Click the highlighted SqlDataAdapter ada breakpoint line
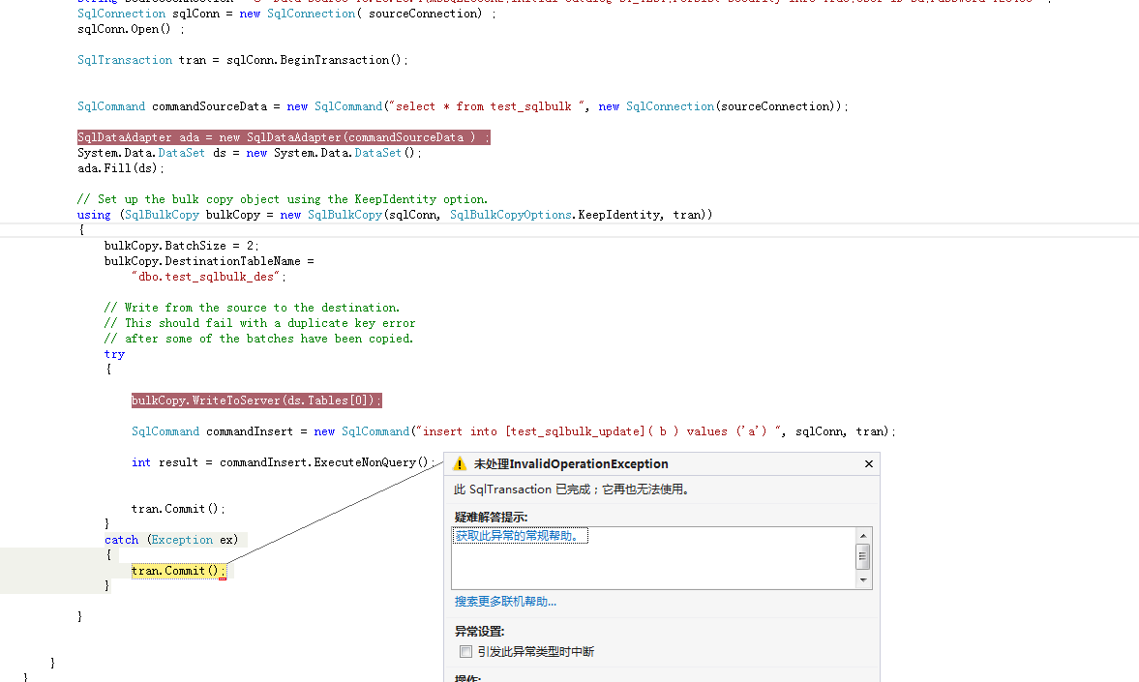This screenshot has height=682, width=1139. tap(284, 137)
